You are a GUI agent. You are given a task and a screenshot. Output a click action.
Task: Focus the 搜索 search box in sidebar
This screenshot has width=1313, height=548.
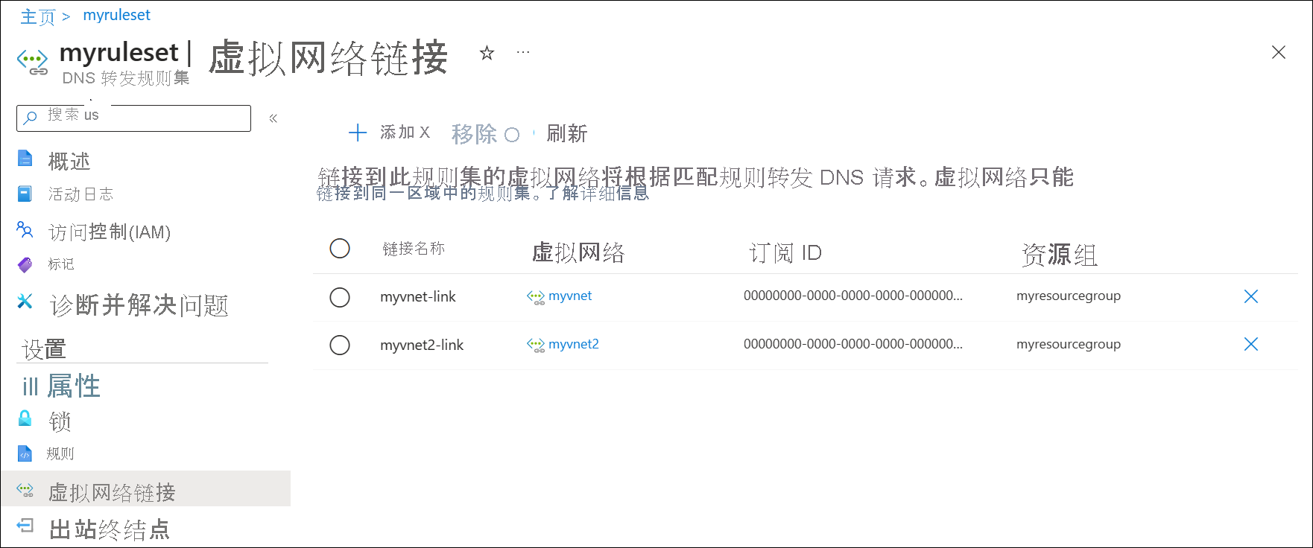134,118
